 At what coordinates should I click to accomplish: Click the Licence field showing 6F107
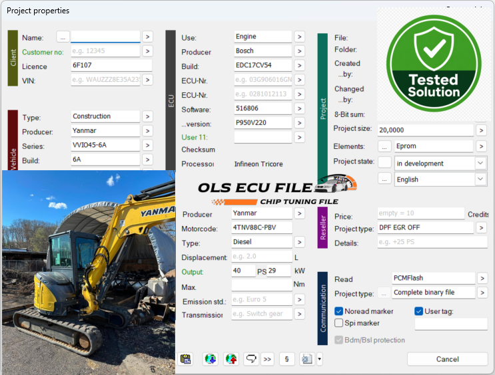coord(111,66)
